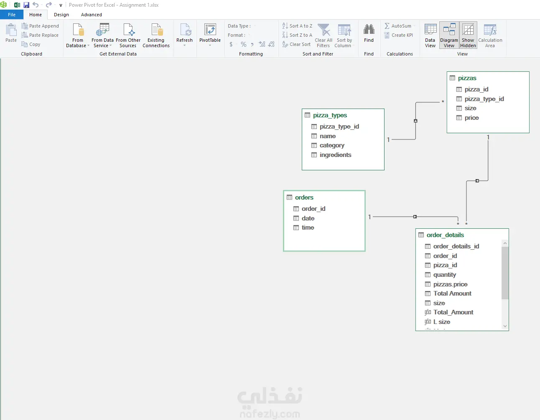The image size is (540, 420).
Task: Select pizza_types to pizzas relationship line
Action: point(415,121)
